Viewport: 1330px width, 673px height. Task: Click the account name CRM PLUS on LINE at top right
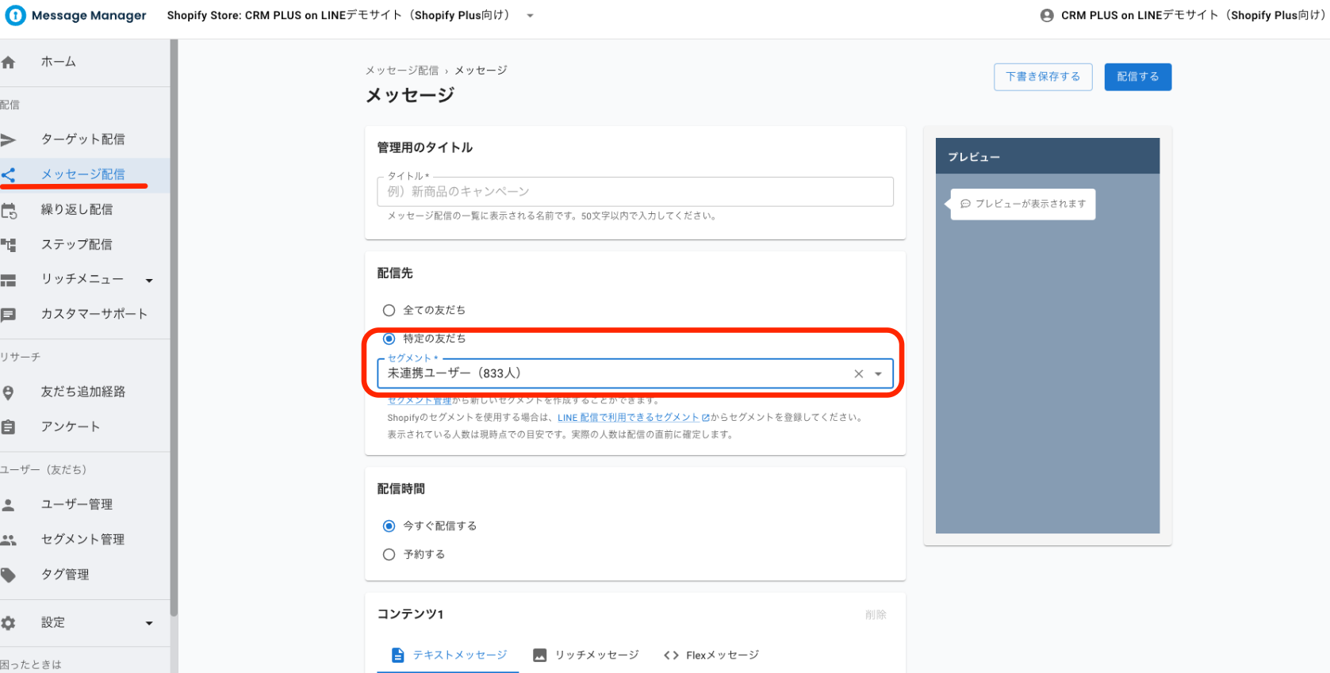click(x=1191, y=15)
